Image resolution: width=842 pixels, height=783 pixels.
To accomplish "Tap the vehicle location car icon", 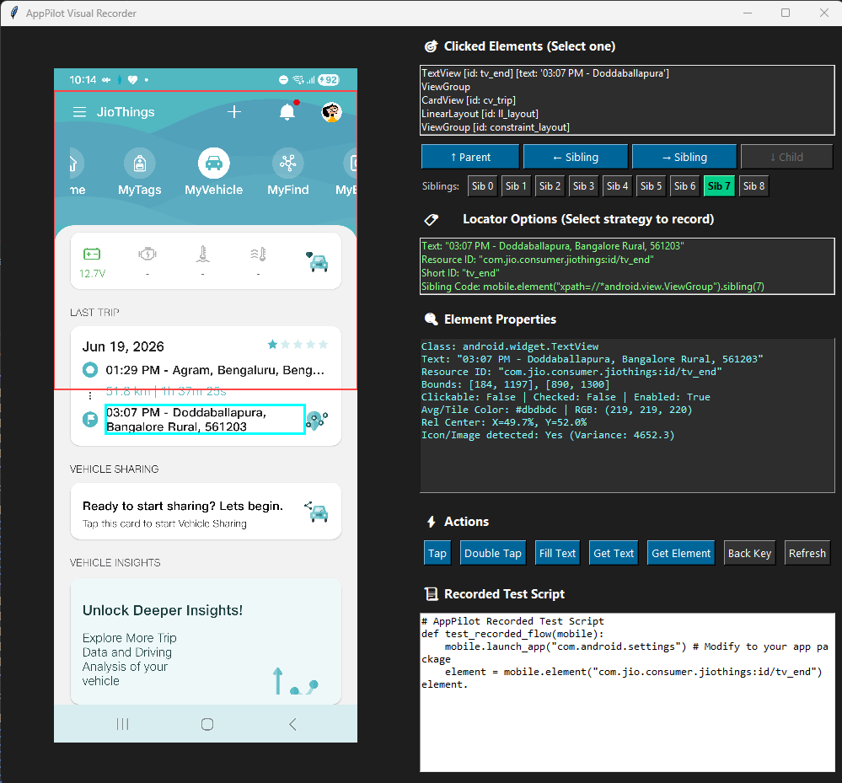I will (318, 261).
